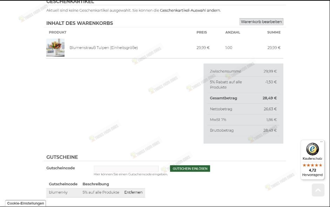
Task: Click the scroll-to-top arrow icon
Action: coord(318,190)
